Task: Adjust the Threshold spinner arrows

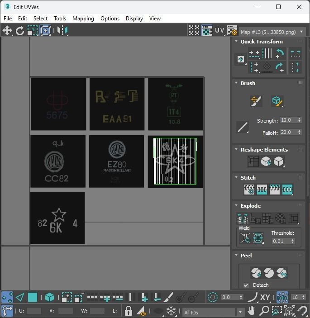Action: click(292, 241)
